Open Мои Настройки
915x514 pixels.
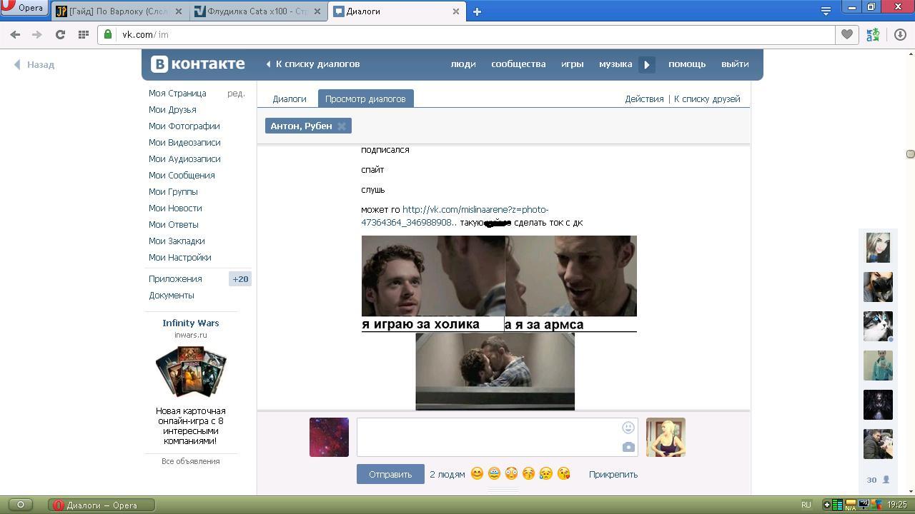click(x=179, y=258)
